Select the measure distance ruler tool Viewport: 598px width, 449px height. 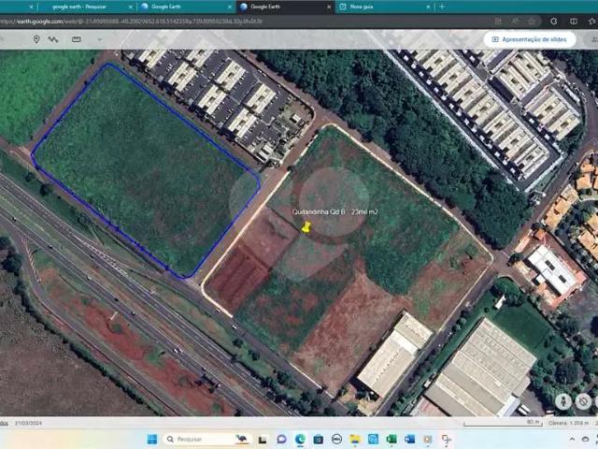pyautogui.click(x=75, y=39)
